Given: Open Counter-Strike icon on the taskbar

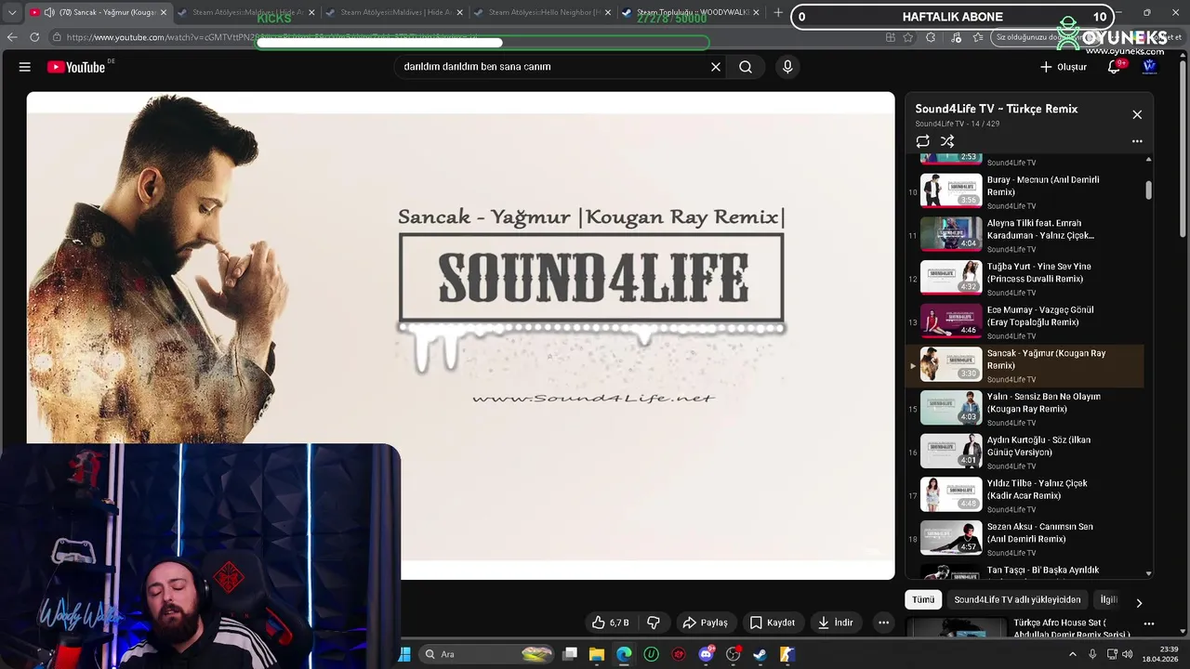Looking at the screenshot, I should pyautogui.click(x=787, y=654).
